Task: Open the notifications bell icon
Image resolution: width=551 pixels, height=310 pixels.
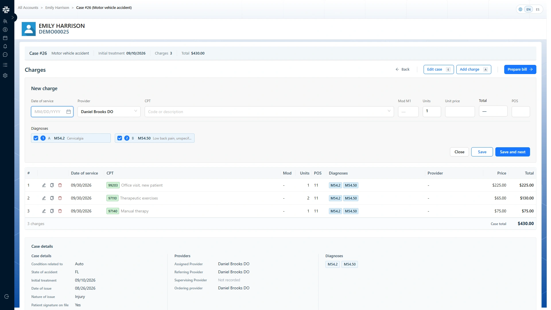Action: [5, 46]
